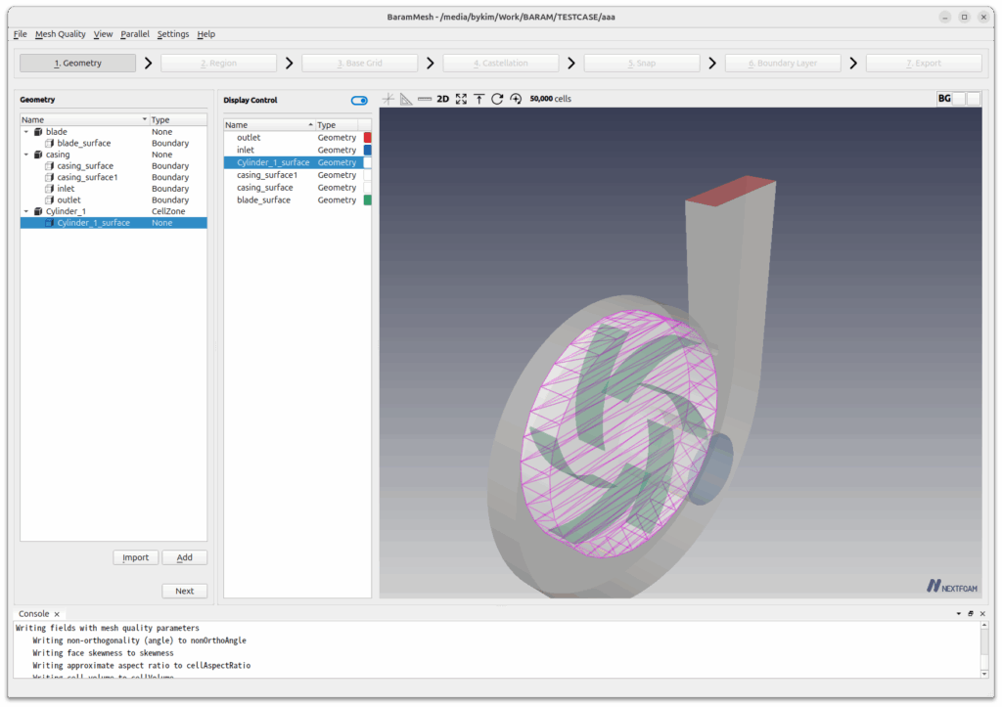This screenshot has height=707, width=1002.
Task: Open the Parallel menu
Action: click(135, 34)
